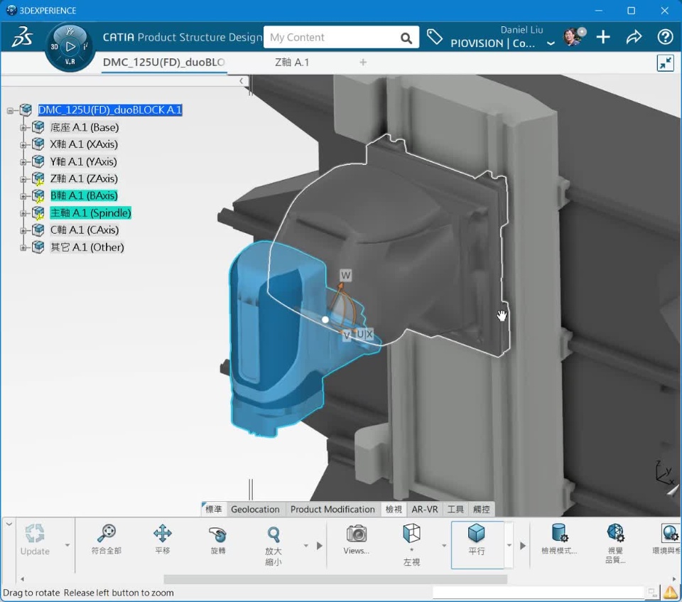Expand the X軸 A.1 (XAxis) node
The image size is (682, 602).
coord(23,144)
